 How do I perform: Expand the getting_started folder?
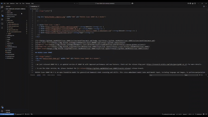(11, 17)
